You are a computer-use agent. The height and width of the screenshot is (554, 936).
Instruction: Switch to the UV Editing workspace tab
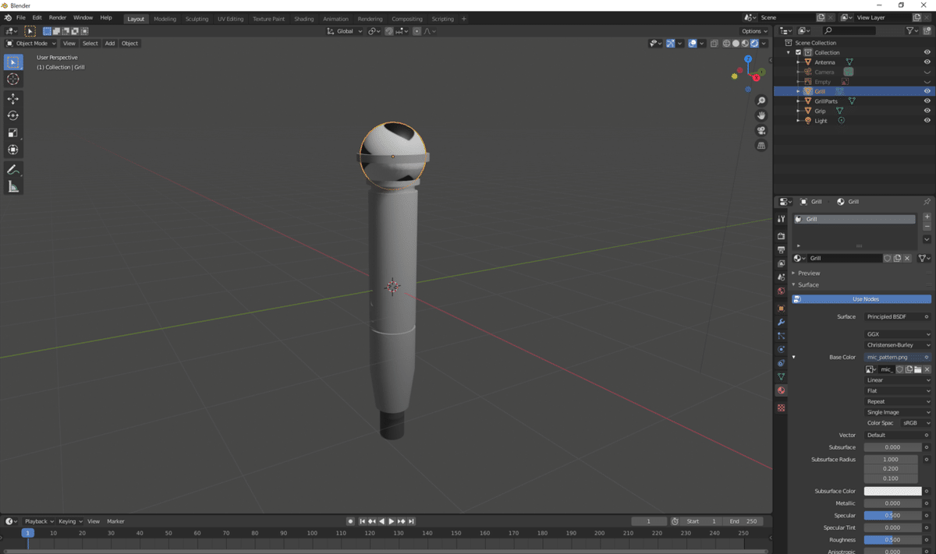pos(230,19)
